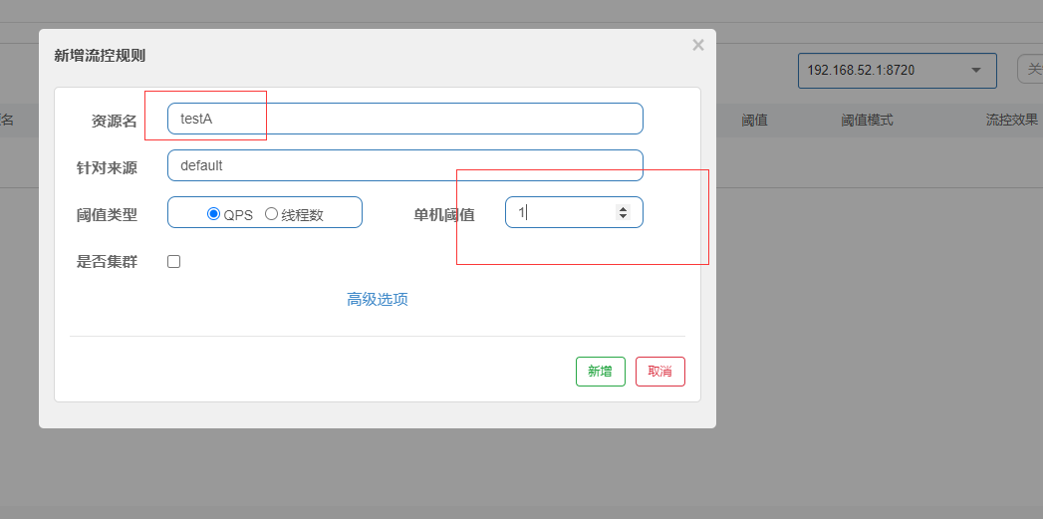1043x519 pixels.
Task: Click the 单机阈值 number field
Action: 574,212
